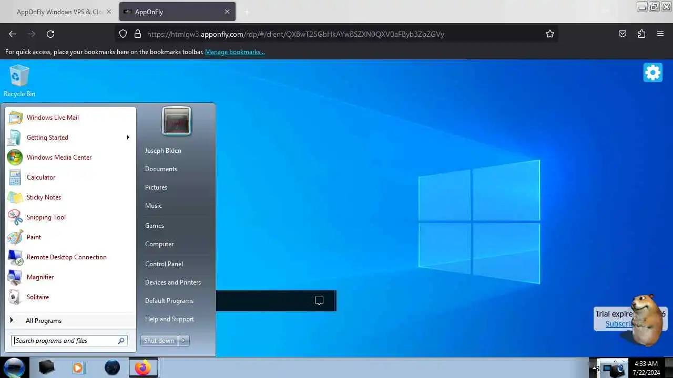This screenshot has width=673, height=378.
Task: Open Help and Support
Action: (x=169, y=319)
